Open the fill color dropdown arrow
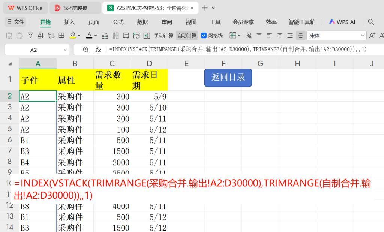This screenshot has width=384, height=232. point(79,36)
